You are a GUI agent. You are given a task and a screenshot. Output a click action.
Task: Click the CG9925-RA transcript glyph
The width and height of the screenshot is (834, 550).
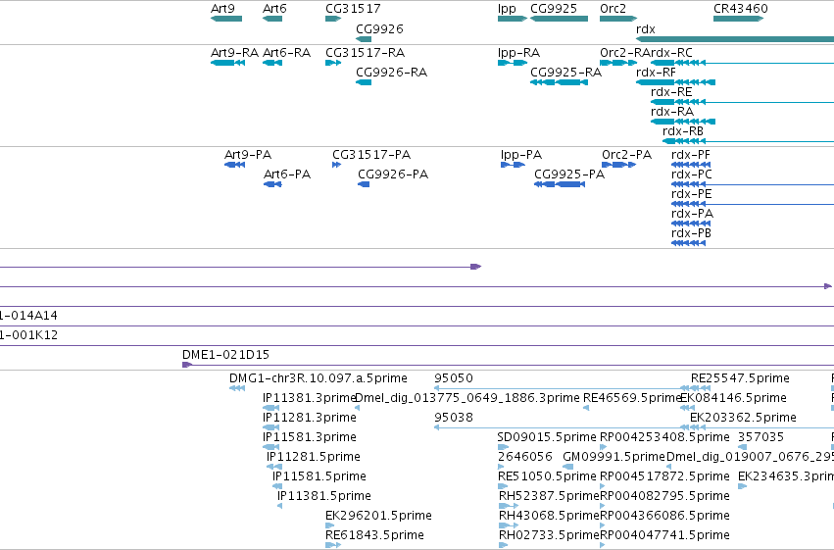[559, 82]
